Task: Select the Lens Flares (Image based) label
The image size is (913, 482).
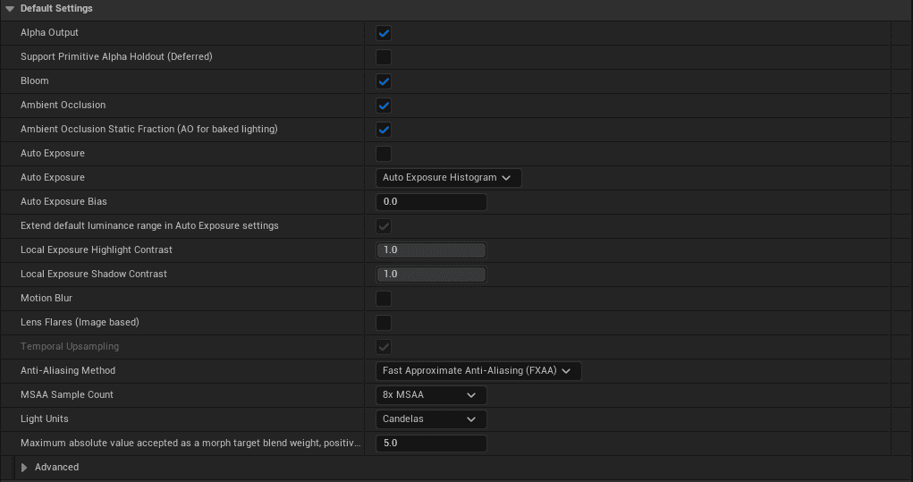Action: click(80, 322)
